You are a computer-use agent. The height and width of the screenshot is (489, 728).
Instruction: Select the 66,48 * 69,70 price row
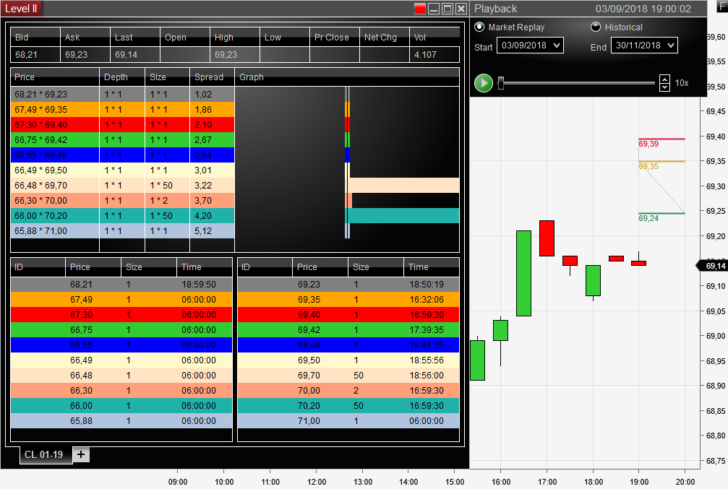[x=122, y=185]
